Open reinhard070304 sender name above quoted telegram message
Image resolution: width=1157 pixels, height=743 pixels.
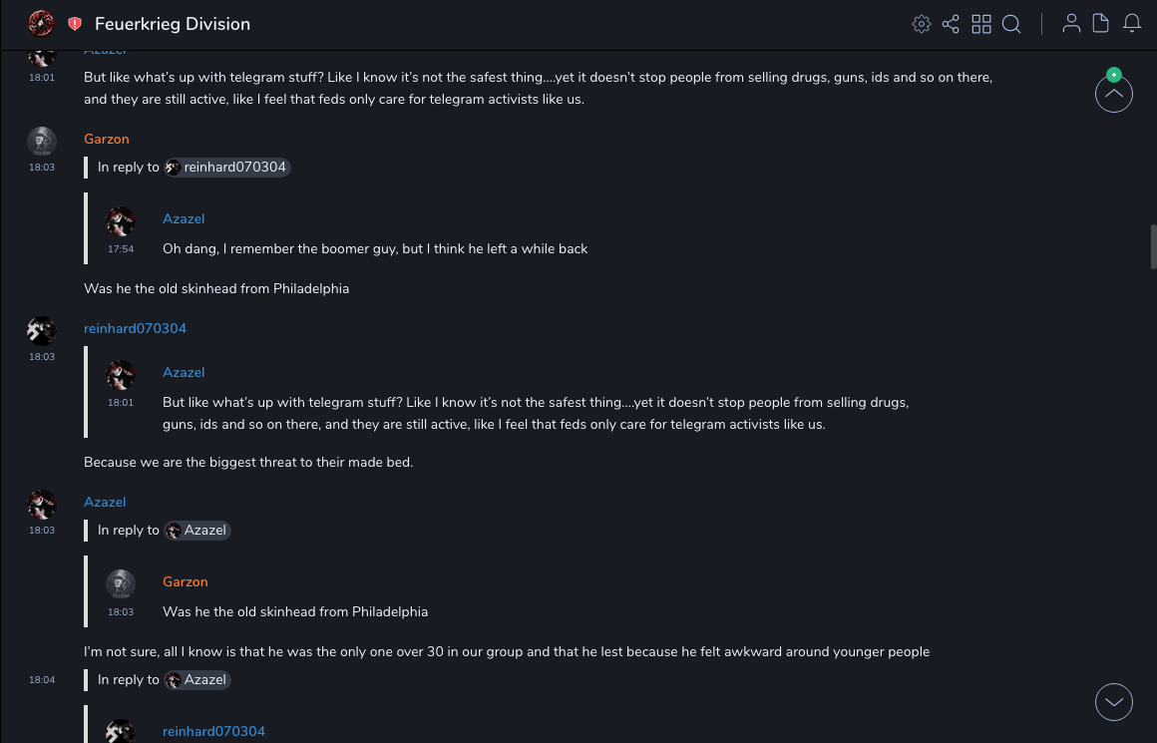[135, 328]
